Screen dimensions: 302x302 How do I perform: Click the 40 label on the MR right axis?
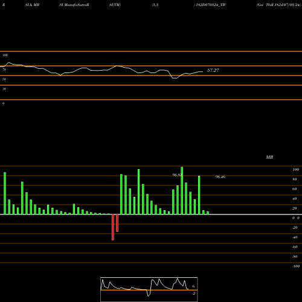(x=295, y=199)
